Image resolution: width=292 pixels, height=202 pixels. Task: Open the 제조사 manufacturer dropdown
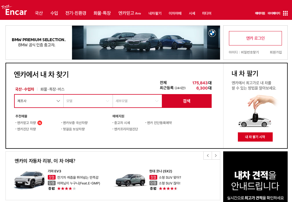click(x=39, y=101)
